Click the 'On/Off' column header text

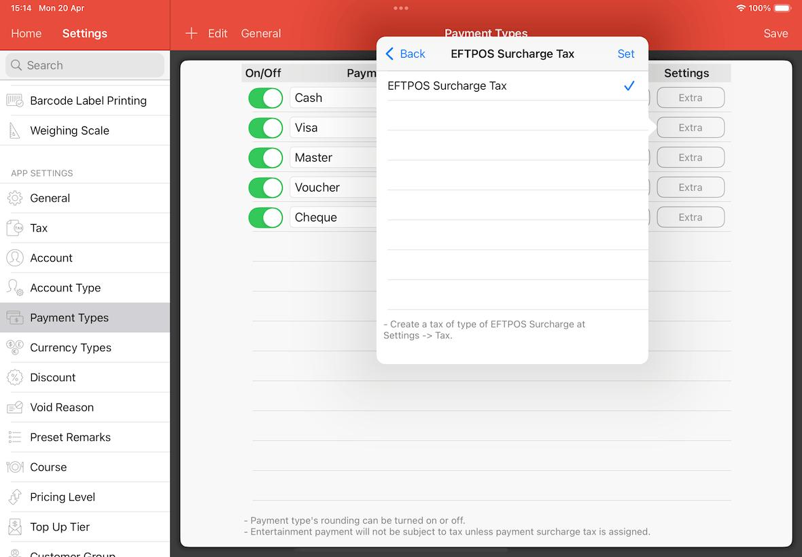coord(263,73)
